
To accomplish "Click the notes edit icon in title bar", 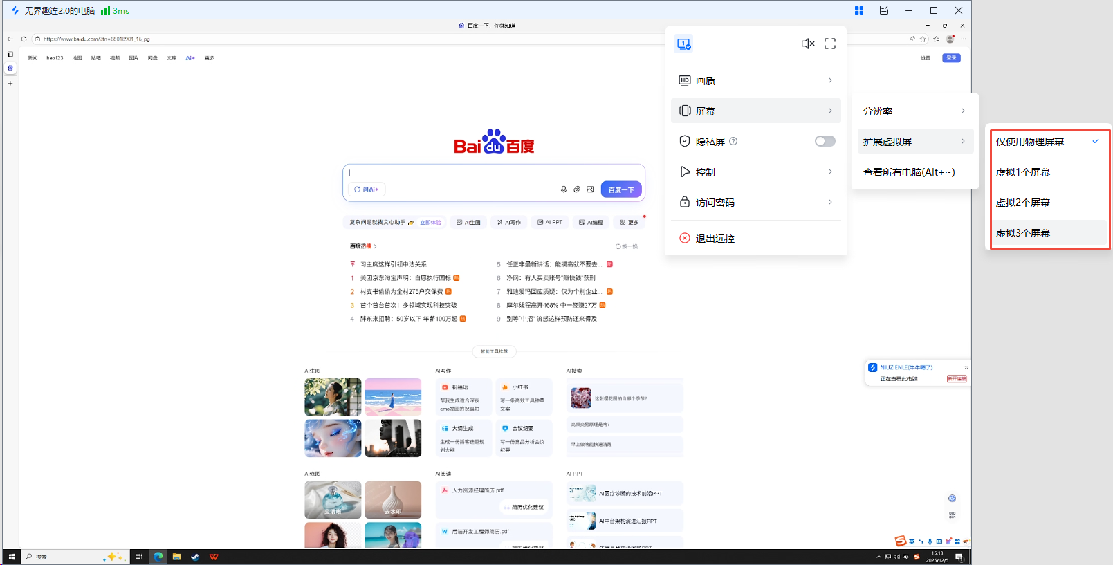I will (x=884, y=10).
